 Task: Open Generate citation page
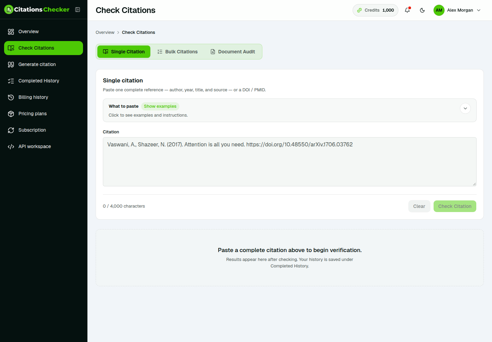pos(43,64)
